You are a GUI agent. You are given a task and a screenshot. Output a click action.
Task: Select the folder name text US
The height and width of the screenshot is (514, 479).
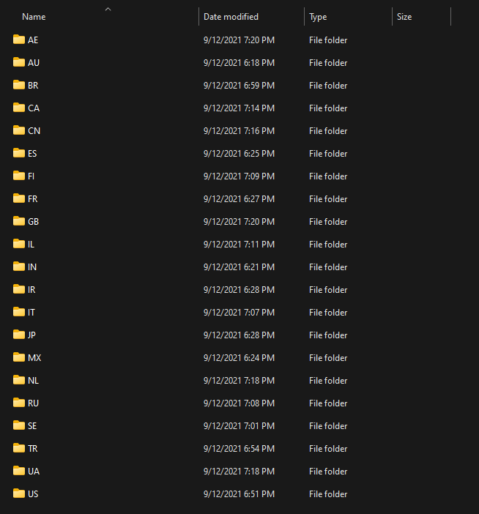[x=33, y=493]
